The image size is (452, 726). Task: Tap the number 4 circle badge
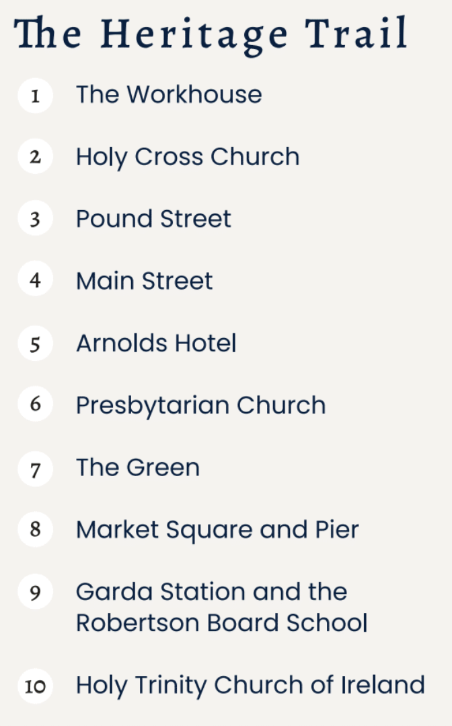tap(35, 281)
